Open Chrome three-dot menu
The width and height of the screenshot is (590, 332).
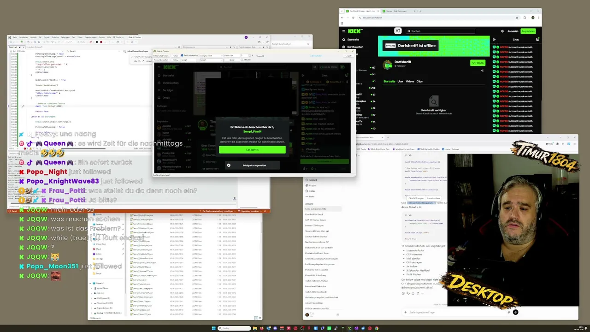click(x=537, y=18)
